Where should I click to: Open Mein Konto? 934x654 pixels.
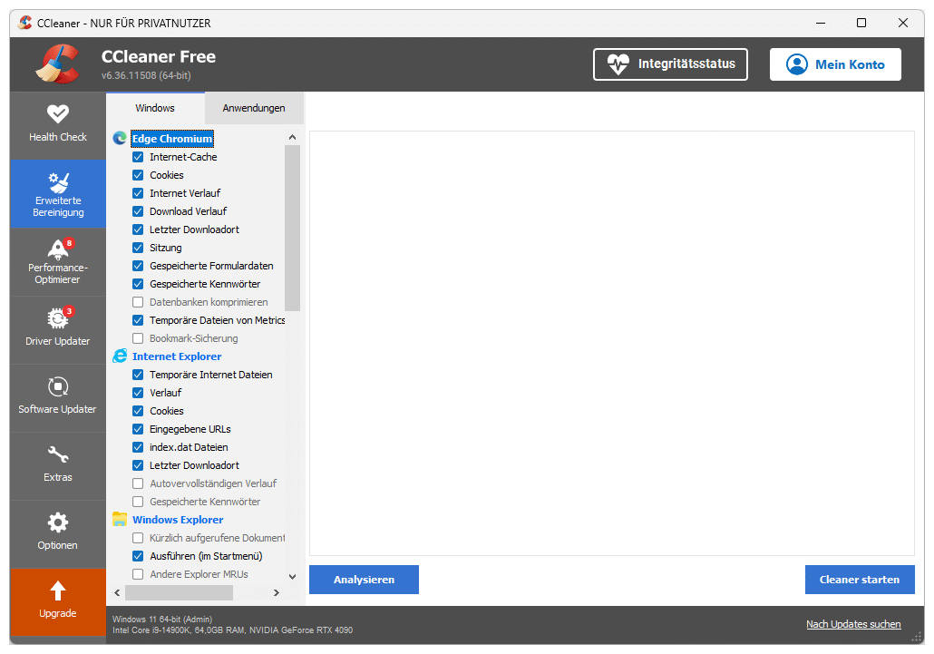(835, 63)
